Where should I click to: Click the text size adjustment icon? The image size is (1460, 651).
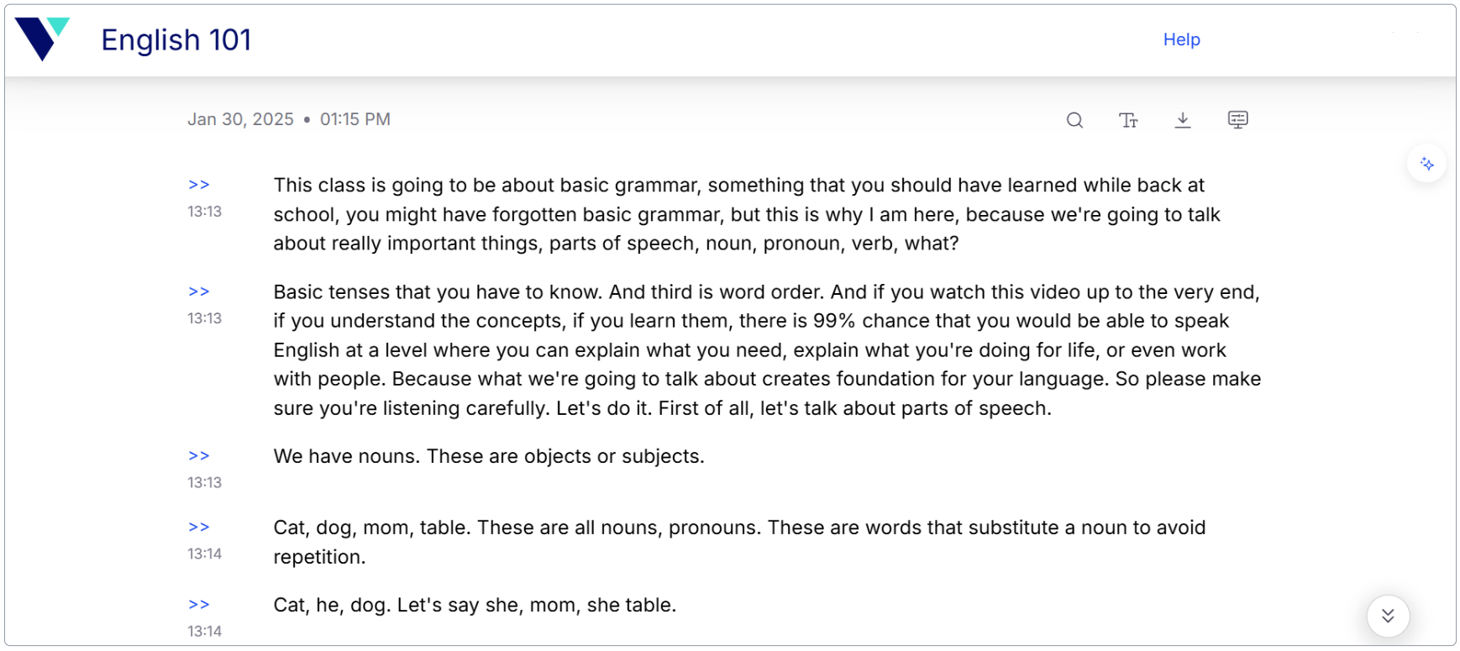coord(1129,119)
